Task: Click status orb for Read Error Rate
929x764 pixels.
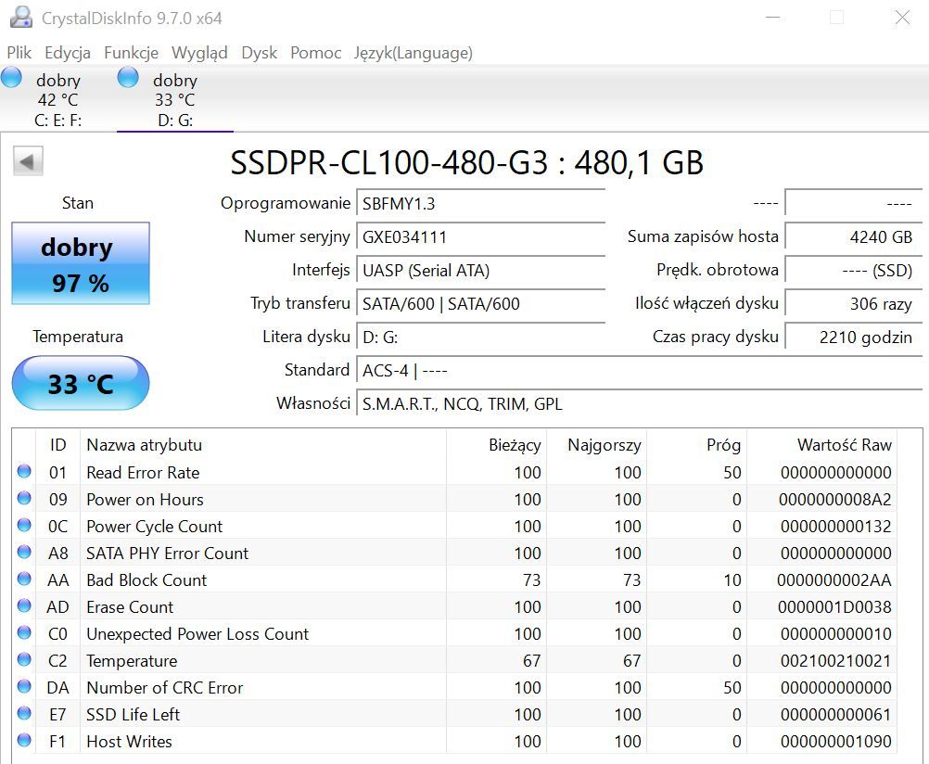Action: tap(24, 471)
